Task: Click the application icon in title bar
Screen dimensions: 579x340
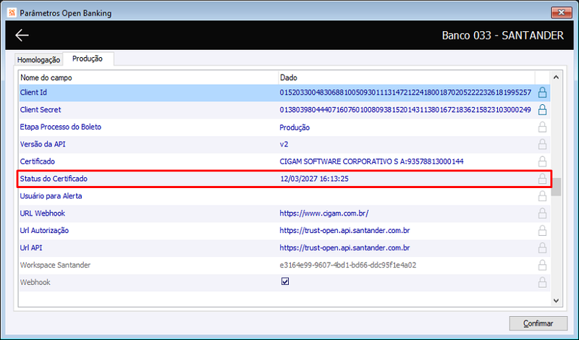Action: click(12, 12)
